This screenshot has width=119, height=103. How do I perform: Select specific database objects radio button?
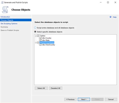[35, 32]
